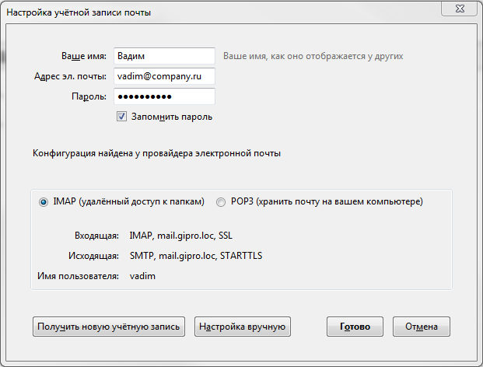The height and width of the screenshot is (367, 483).
Task: Click the username value vadim
Action: coord(142,276)
